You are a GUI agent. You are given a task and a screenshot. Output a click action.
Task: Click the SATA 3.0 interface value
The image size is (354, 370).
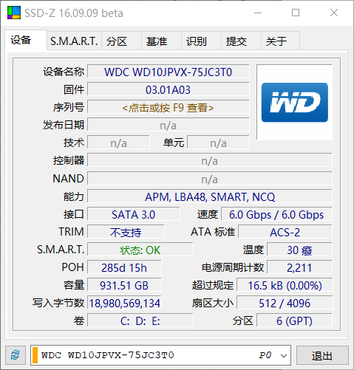coord(134,214)
